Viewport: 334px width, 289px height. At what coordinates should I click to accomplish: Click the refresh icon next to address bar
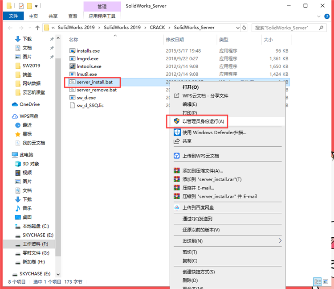tap(244, 28)
